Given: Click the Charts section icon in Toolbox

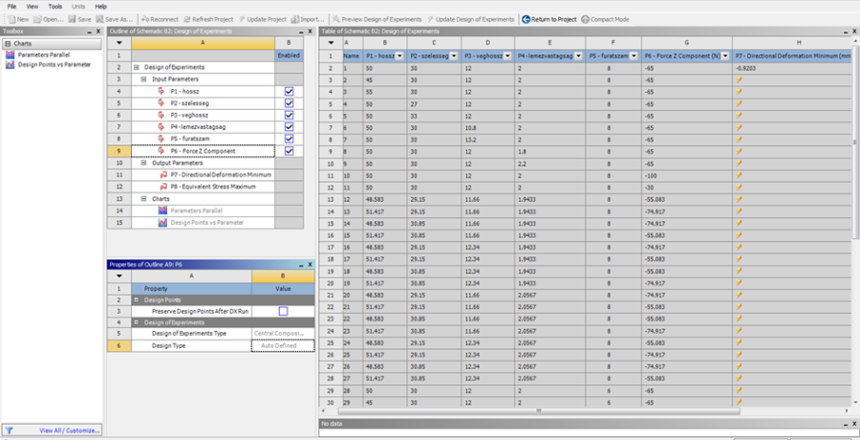Looking at the screenshot, I should [8, 43].
